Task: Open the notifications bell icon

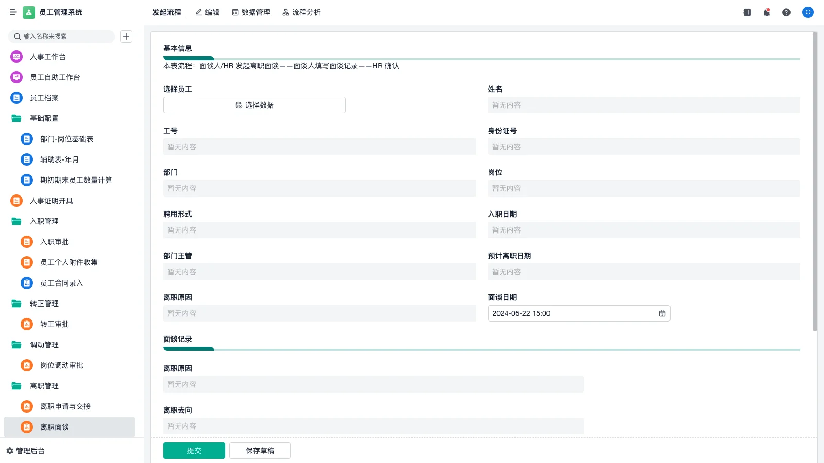Action: tap(766, 12)
